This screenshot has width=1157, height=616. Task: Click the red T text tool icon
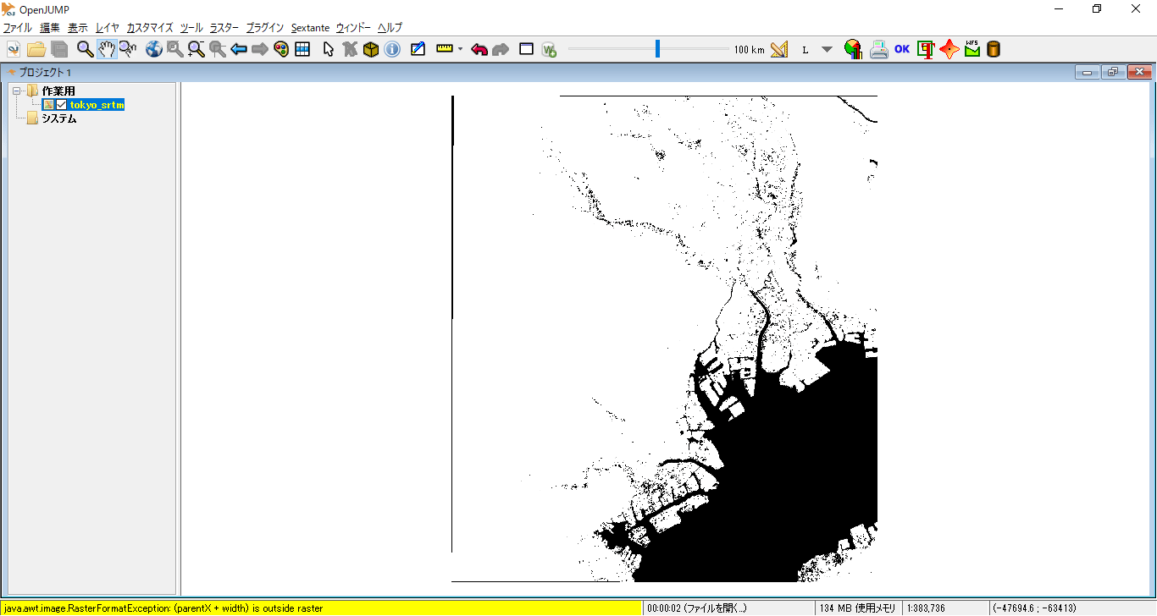(926, 49)
